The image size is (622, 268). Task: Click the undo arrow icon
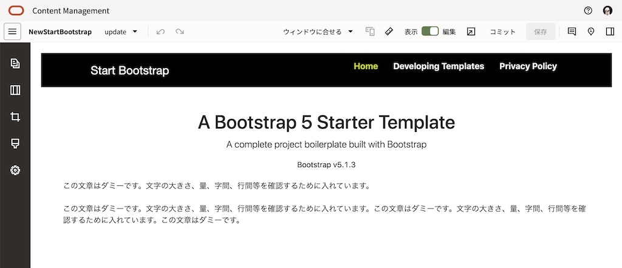point(160,32)
